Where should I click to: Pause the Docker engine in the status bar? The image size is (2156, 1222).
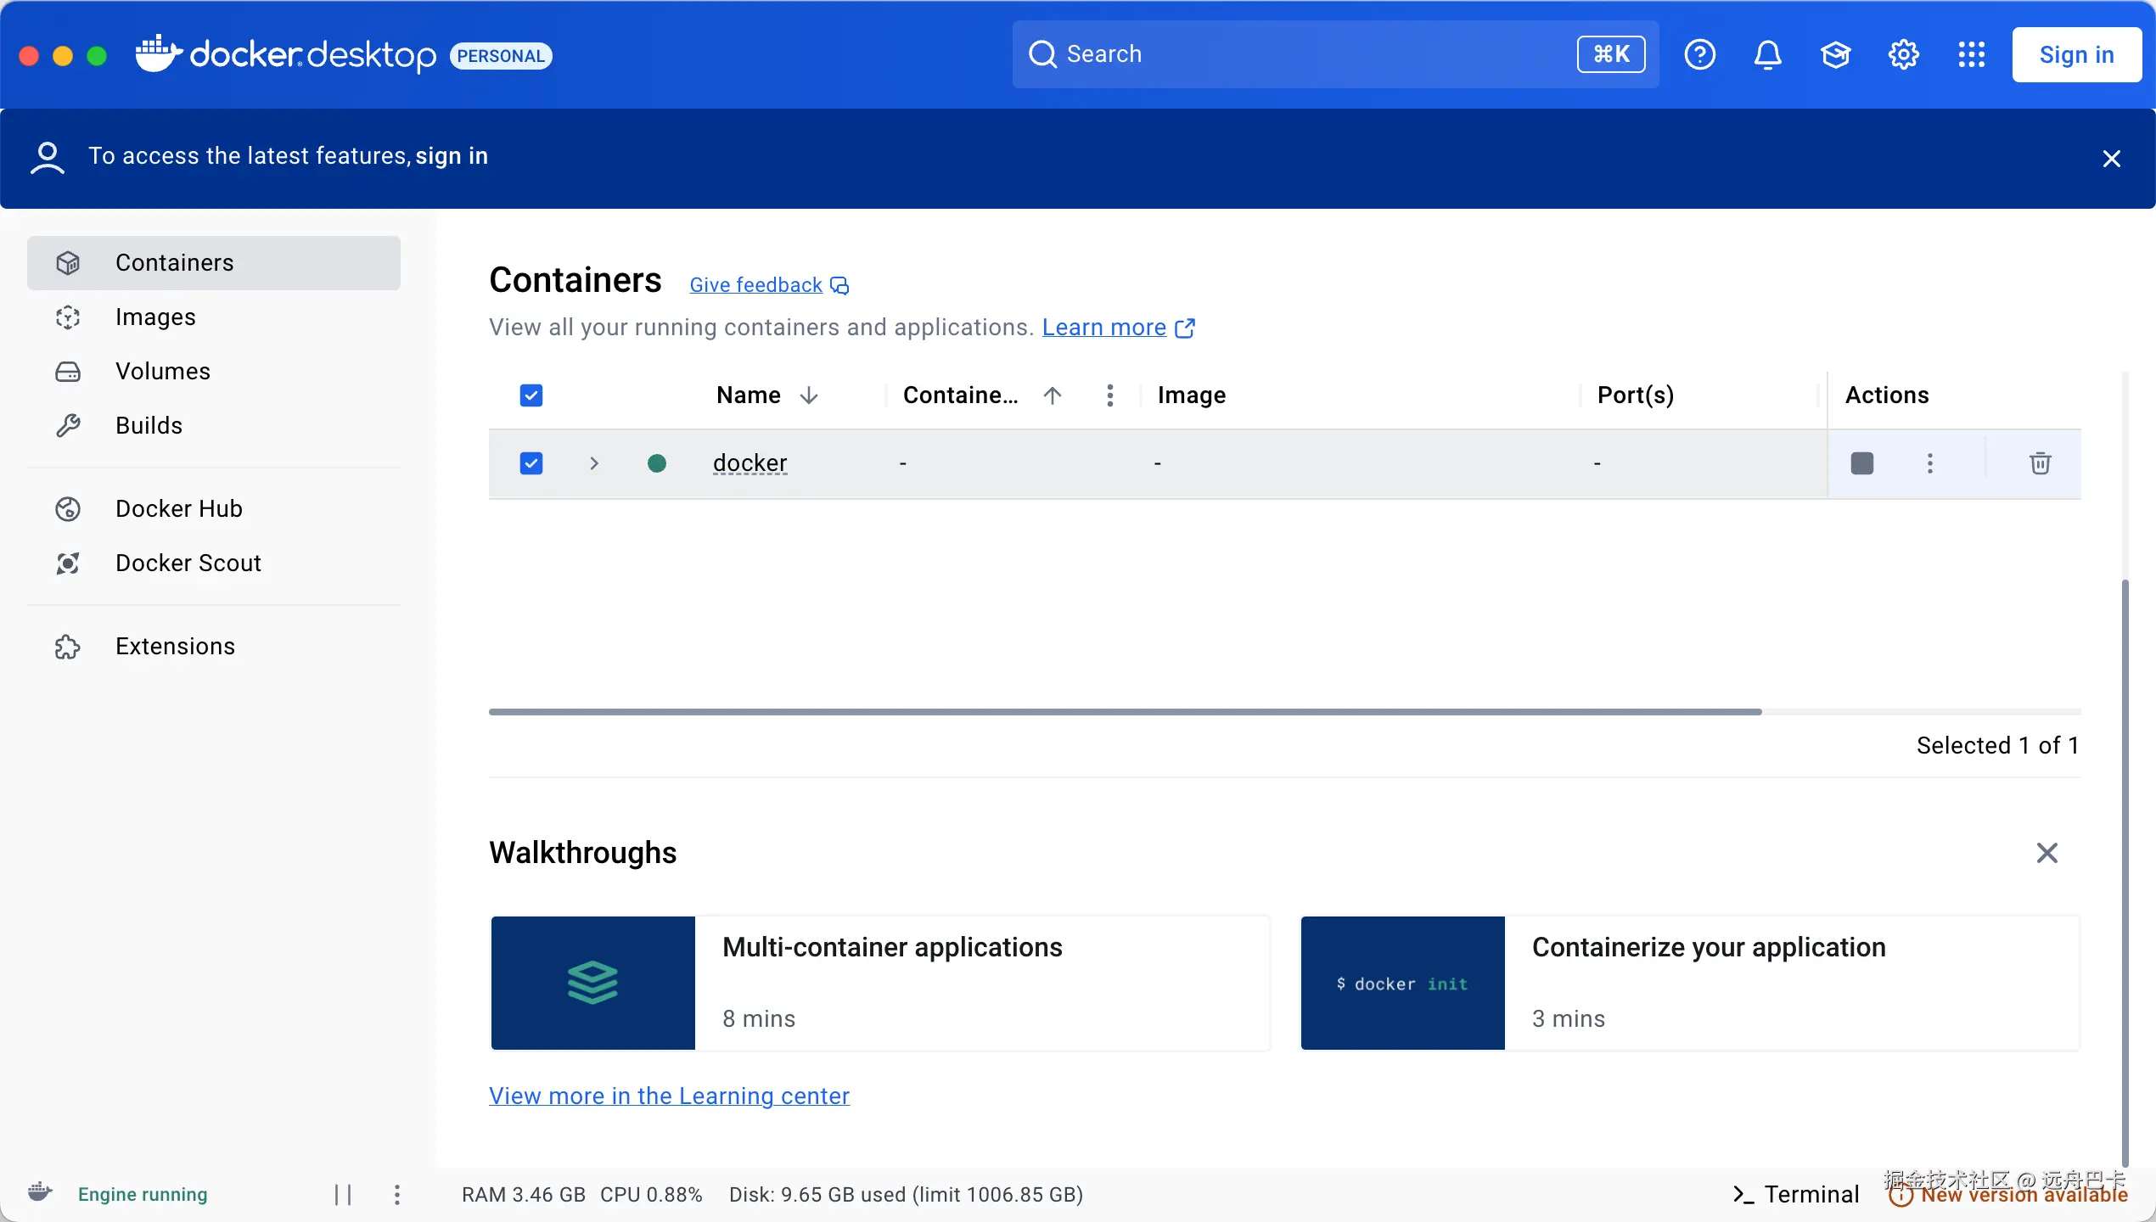[343, 1195]
